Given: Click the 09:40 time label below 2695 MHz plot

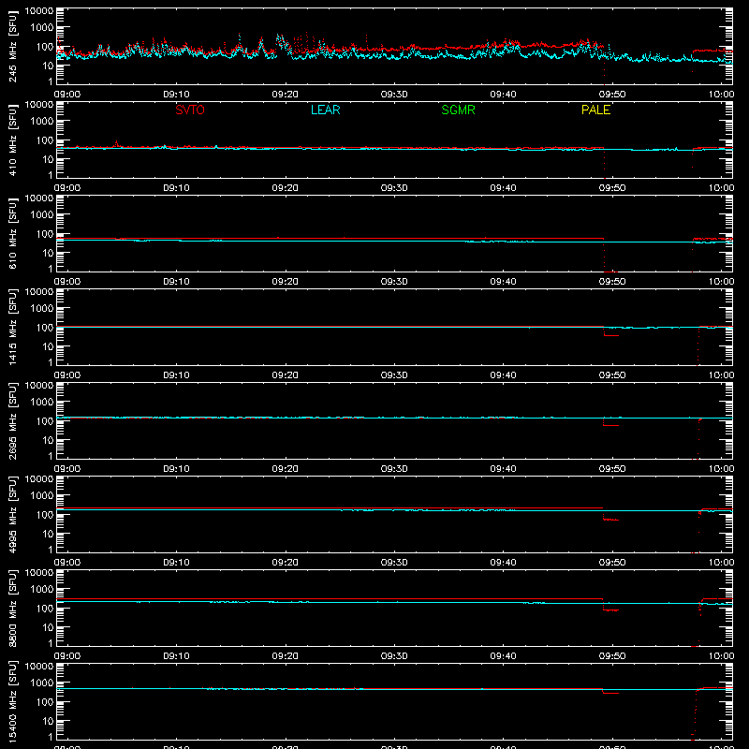Looking at the screenshot, I should pos(503,469).
